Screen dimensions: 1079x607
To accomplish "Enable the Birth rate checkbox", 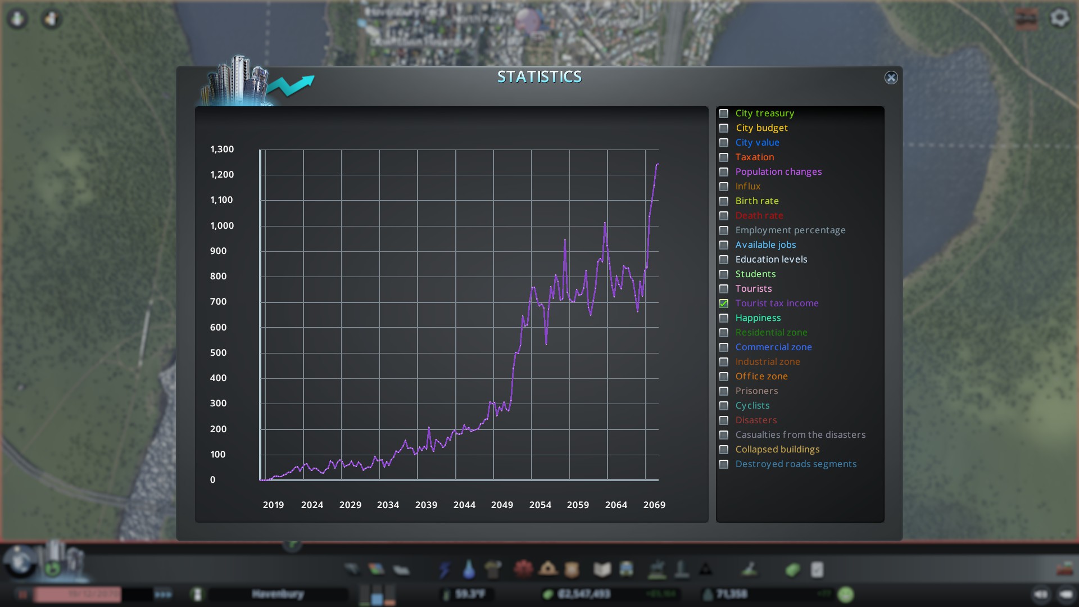I will [x=724, y=201].
